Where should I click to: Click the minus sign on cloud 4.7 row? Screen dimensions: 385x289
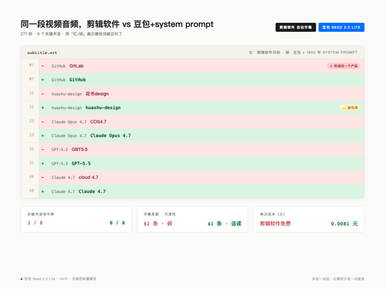43,177
